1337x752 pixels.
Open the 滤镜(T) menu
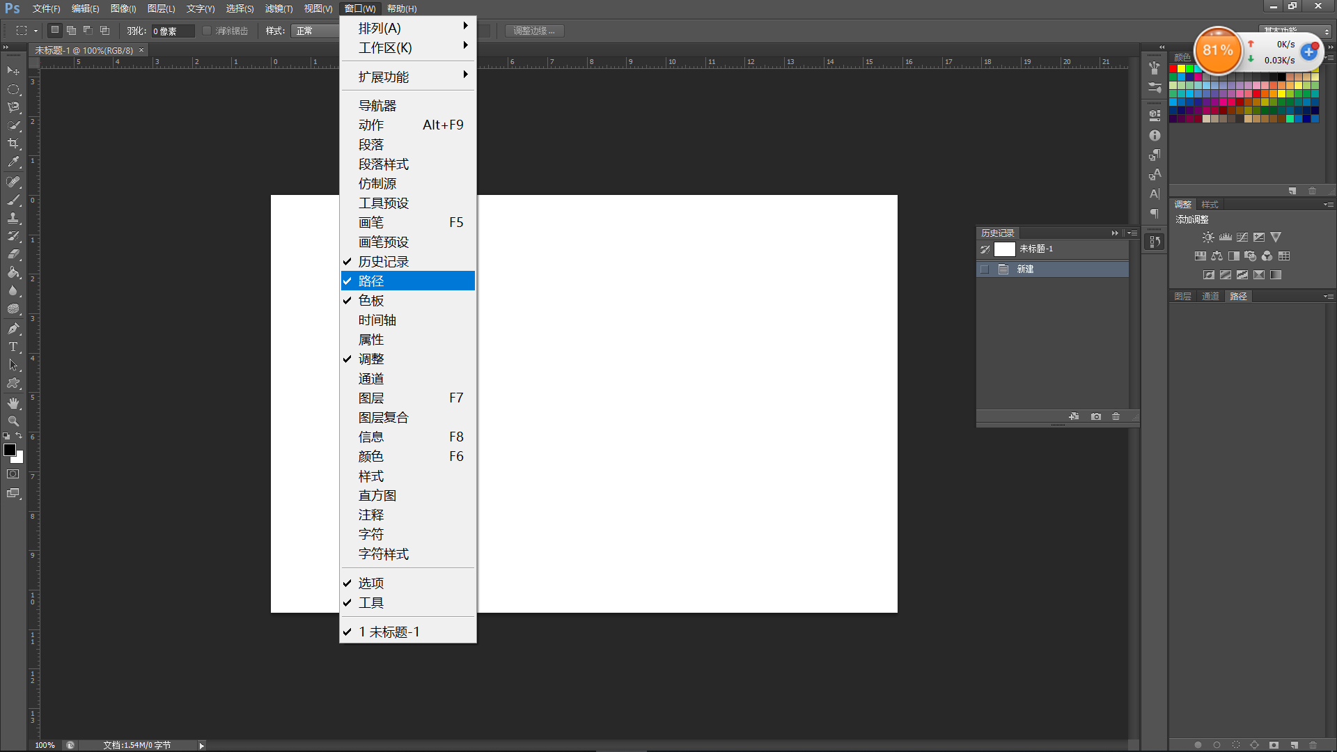(279, 8)
